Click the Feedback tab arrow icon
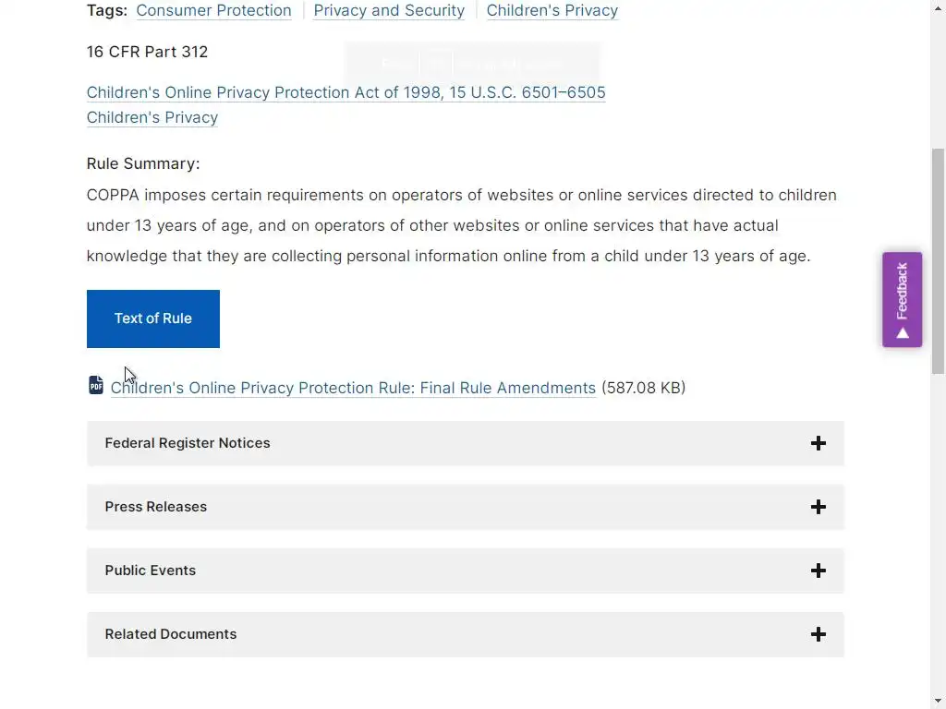Screen dimensions: 946x709 tap(903, 333)
